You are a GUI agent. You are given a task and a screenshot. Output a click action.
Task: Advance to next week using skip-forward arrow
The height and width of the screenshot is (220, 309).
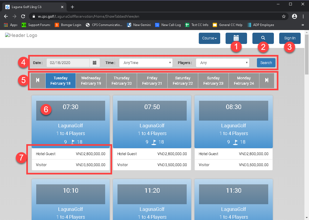(x=267, y=80)
